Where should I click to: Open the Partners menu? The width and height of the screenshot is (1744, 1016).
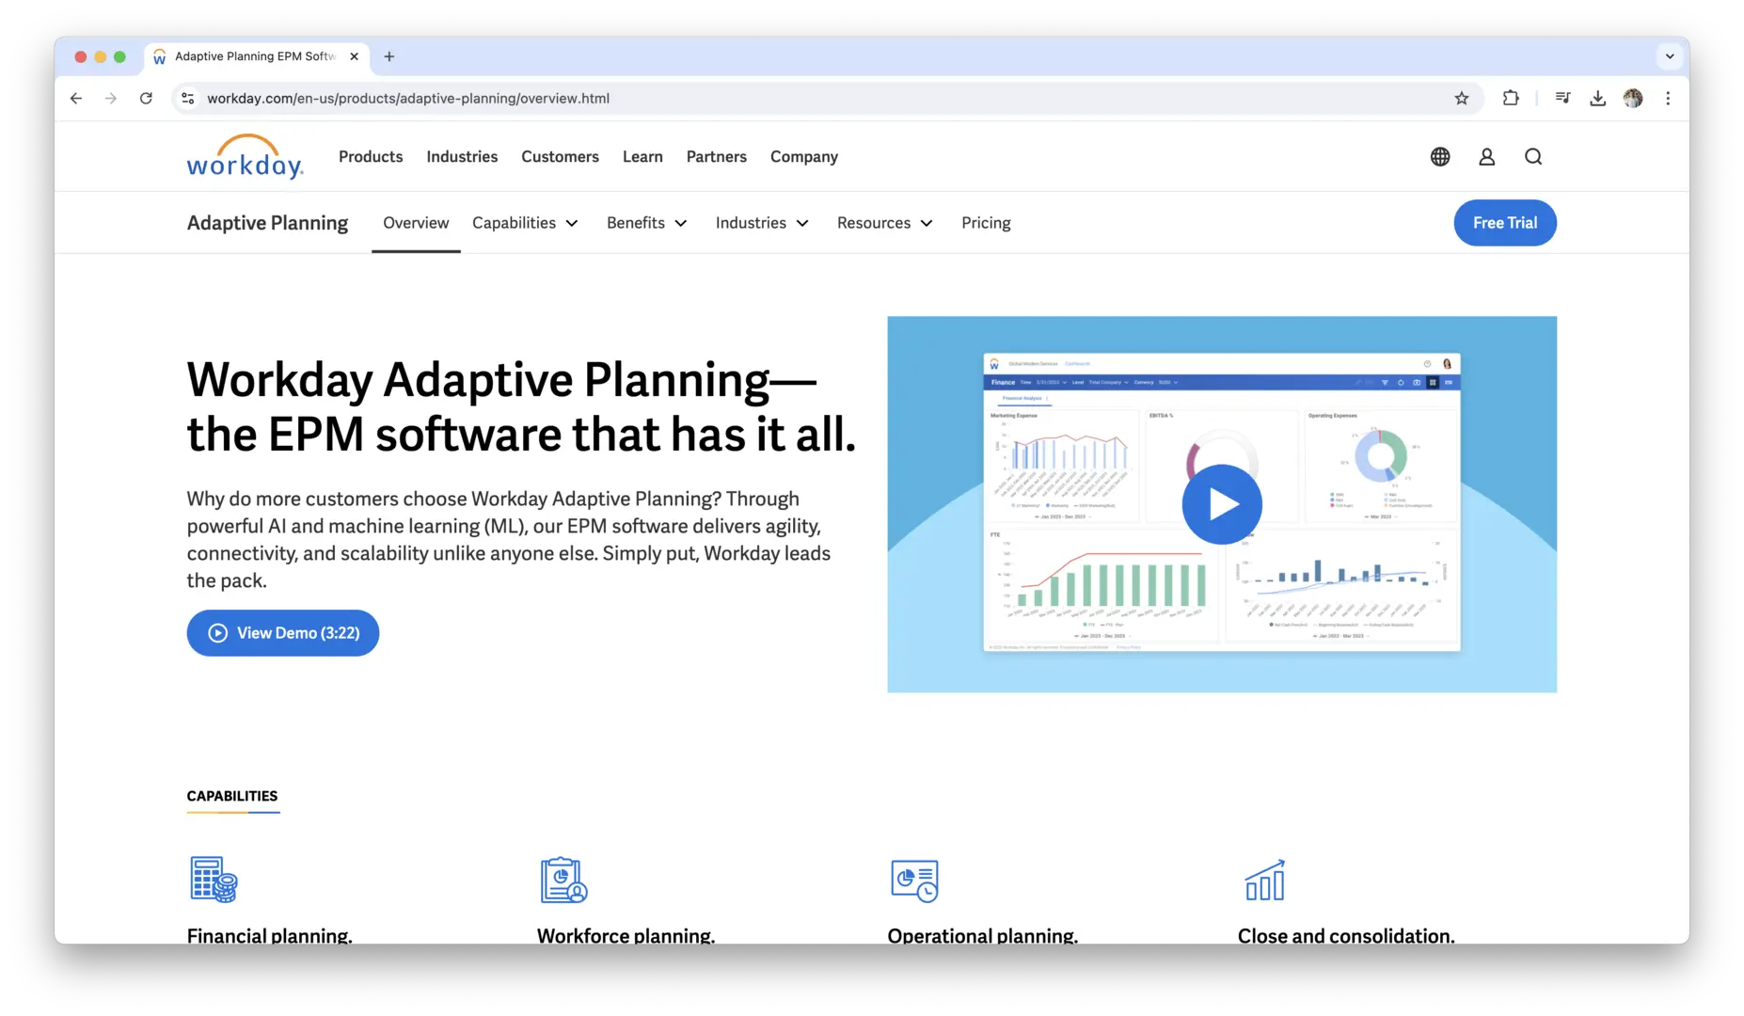(x=717, y=157)
